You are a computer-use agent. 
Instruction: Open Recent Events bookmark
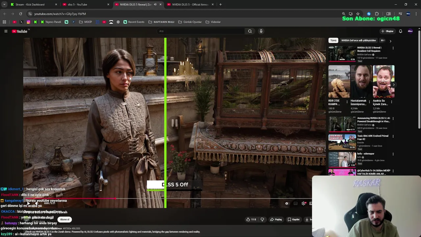(134, 22)
